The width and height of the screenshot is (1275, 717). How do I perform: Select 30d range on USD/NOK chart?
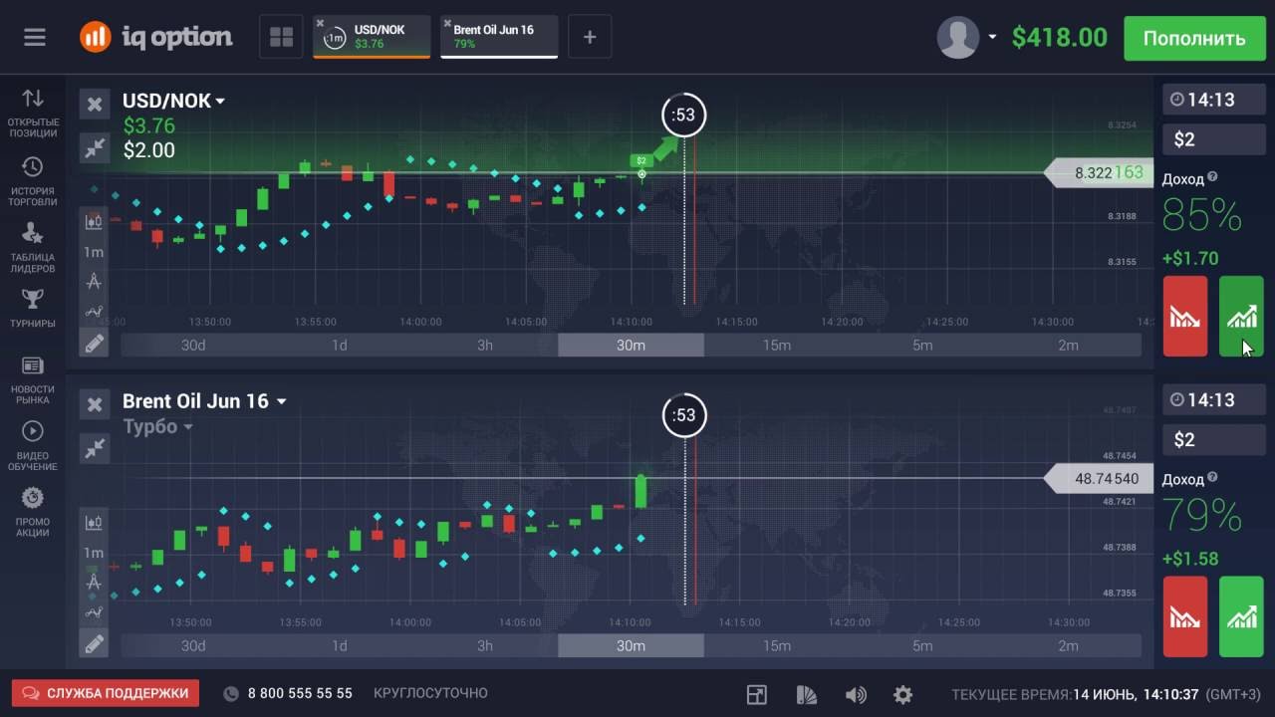point(193,346)
